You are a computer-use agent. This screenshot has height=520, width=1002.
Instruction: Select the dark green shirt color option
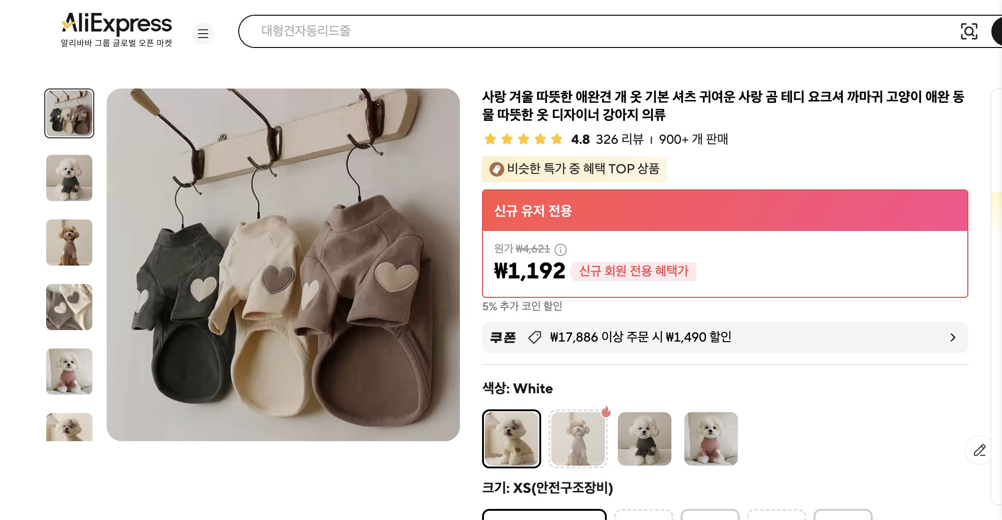[x=645, y=438]
